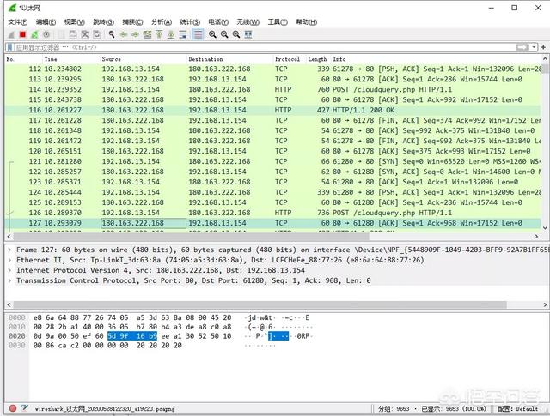Open the display filter history dropdown
550x416 pixels.
(534, 47)
